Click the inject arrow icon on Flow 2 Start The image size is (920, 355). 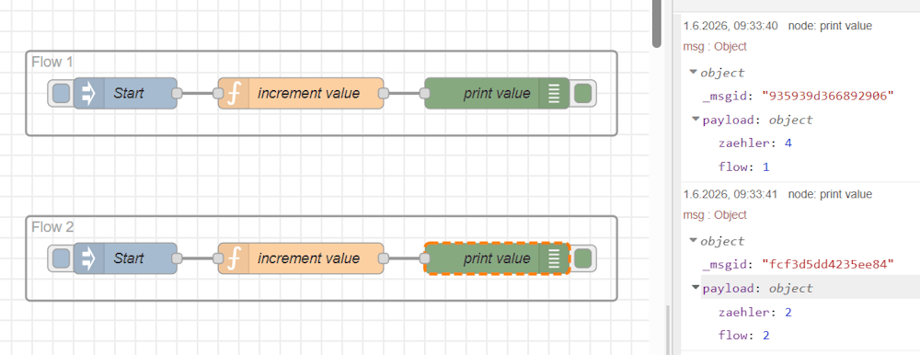88,258
